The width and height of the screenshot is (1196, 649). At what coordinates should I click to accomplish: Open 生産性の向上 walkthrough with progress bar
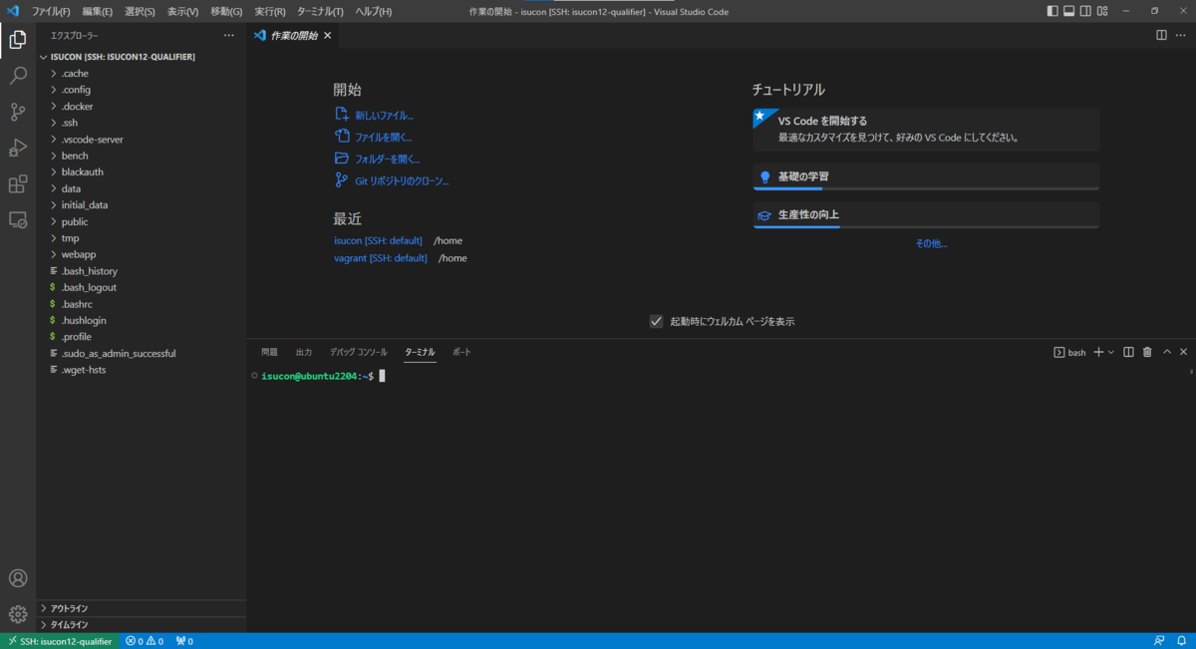point(926,215)
